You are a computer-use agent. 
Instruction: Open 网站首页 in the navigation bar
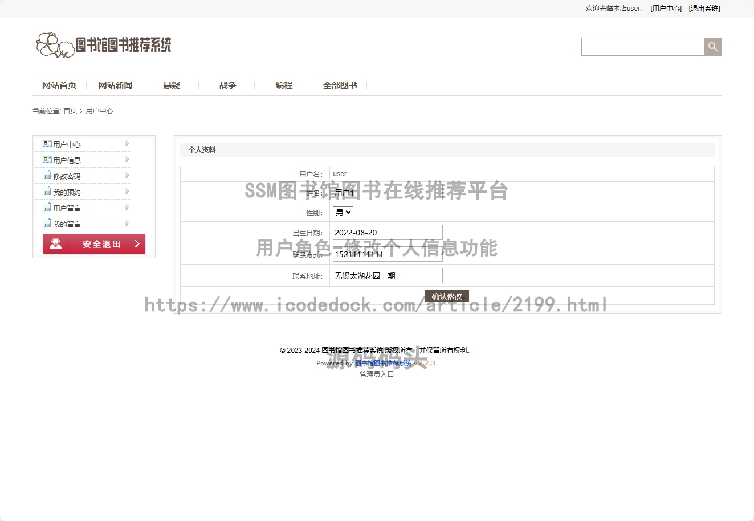[59, 86]
